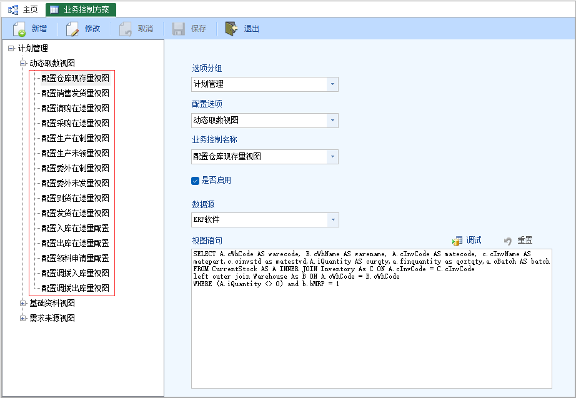Viewport: 576px width, 398px height.
Task: Select the 需求来源视图 tree label
Action: 52,318
